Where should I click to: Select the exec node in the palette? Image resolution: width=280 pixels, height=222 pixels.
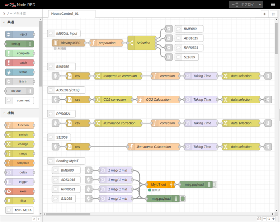(20, 191)
